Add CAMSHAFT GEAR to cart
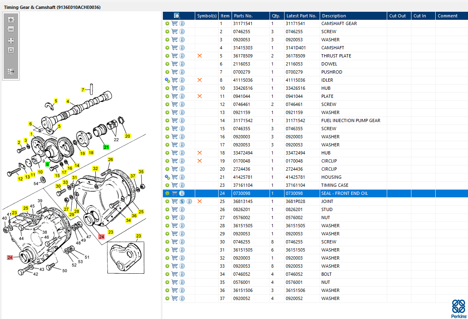 (175, 23)
